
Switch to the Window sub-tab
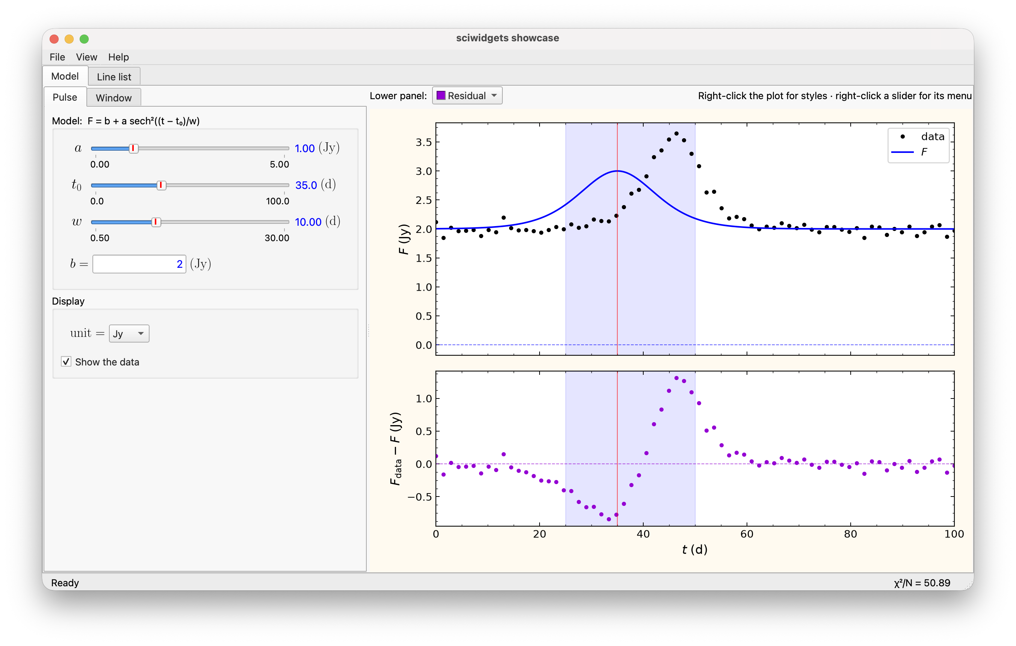pos(113,98)
